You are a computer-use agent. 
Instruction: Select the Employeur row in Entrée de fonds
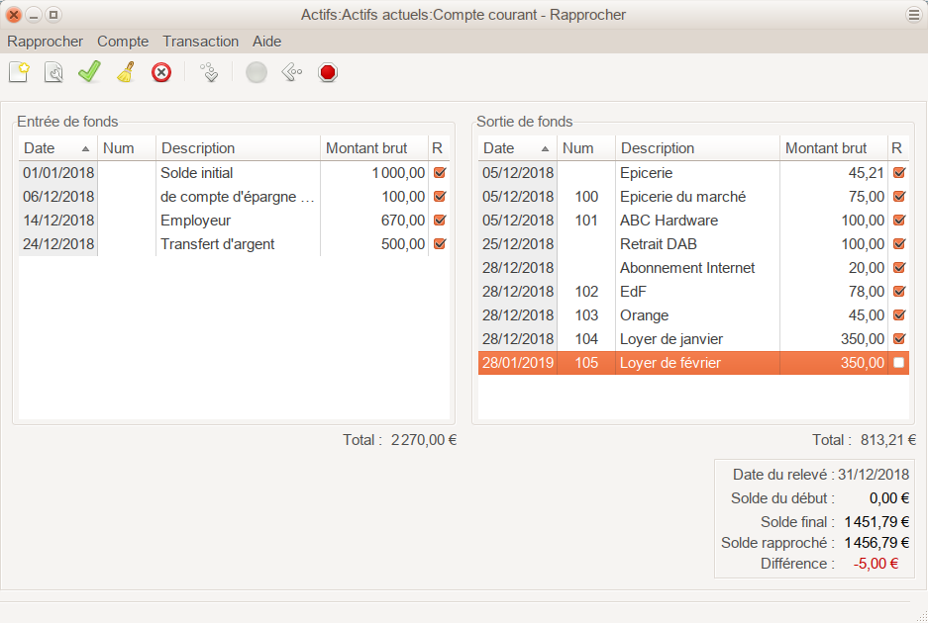238,221
